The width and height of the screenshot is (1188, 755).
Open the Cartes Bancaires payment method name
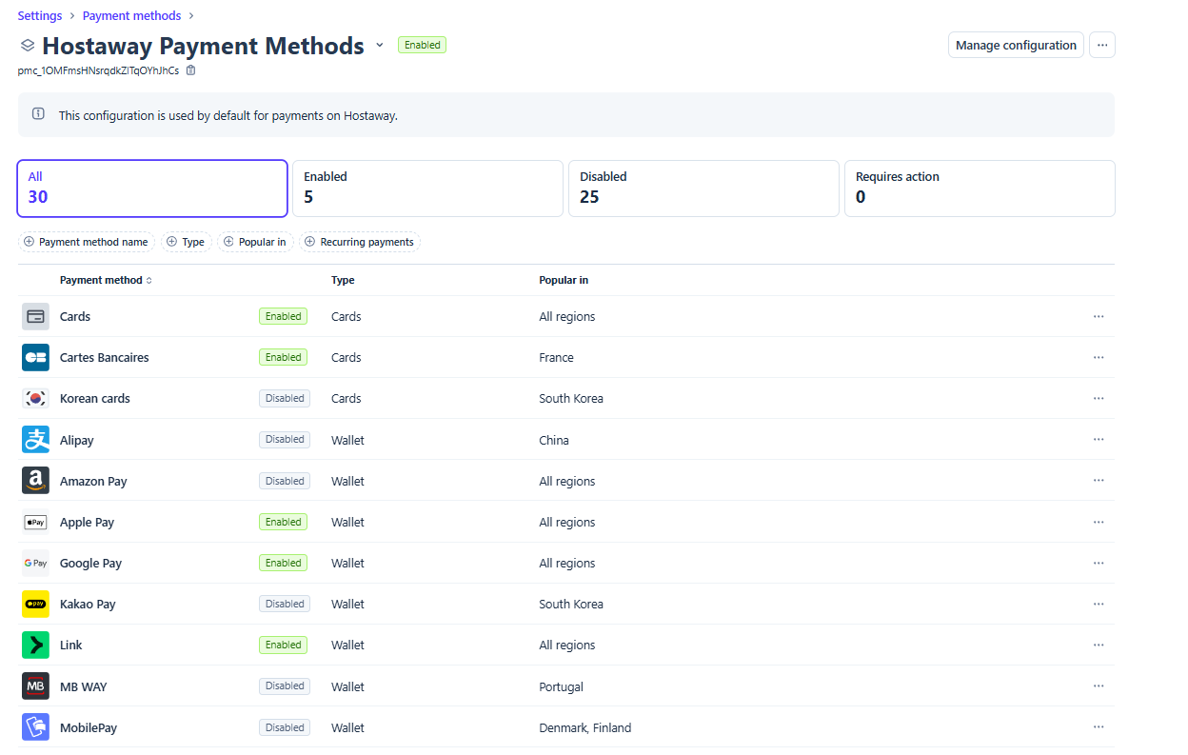[x=104, y=357]
